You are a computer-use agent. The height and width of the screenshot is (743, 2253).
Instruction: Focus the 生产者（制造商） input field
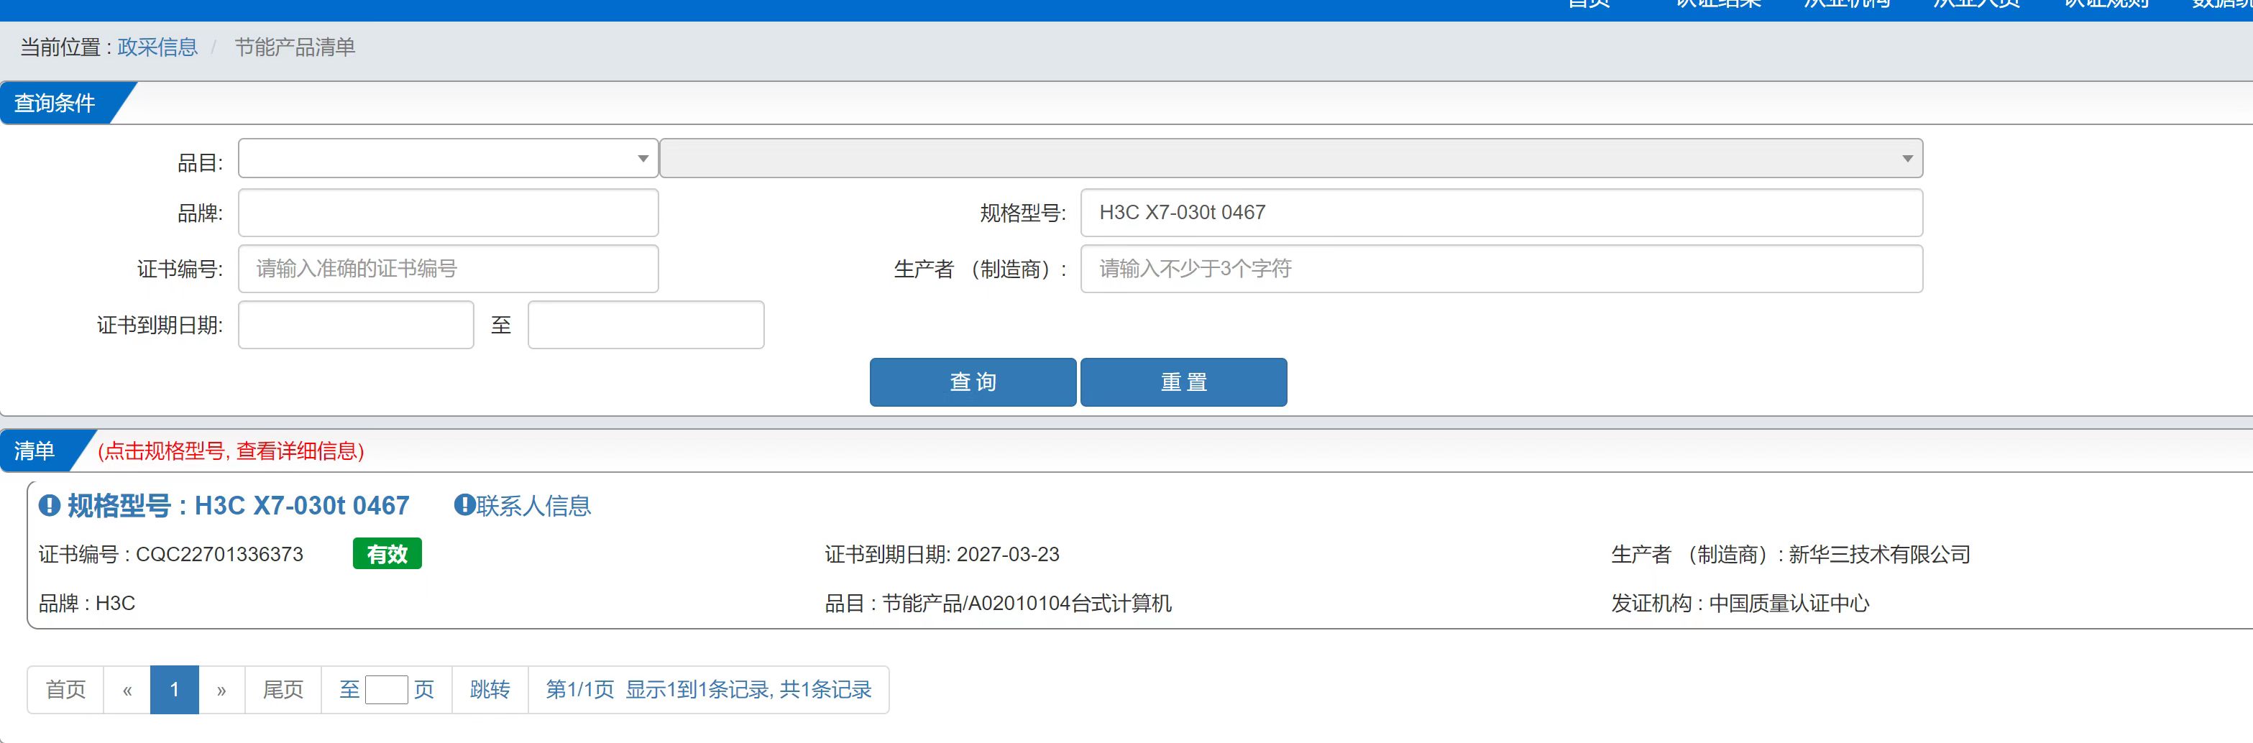[1502, 268]
